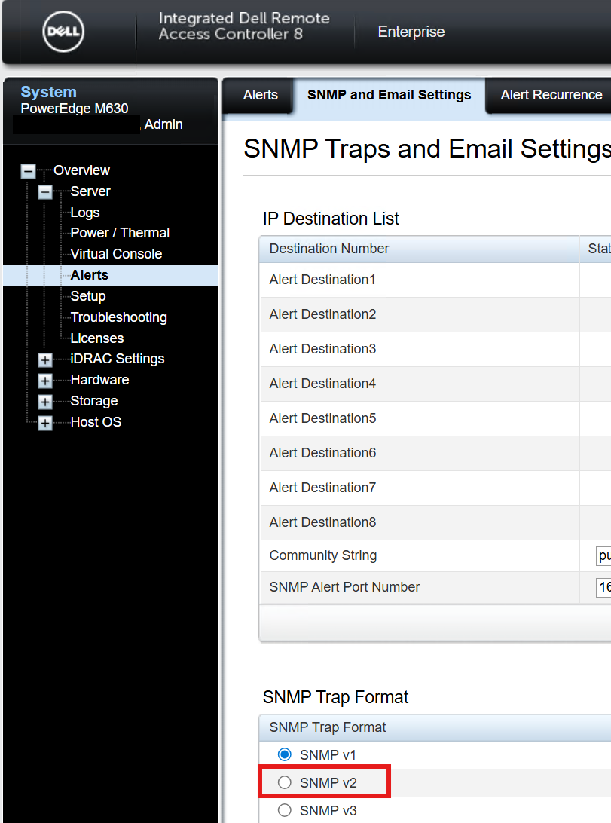The image size is (611, 823).
Task: Collapse the Overview tree node
Action: [x=29, y=171]
